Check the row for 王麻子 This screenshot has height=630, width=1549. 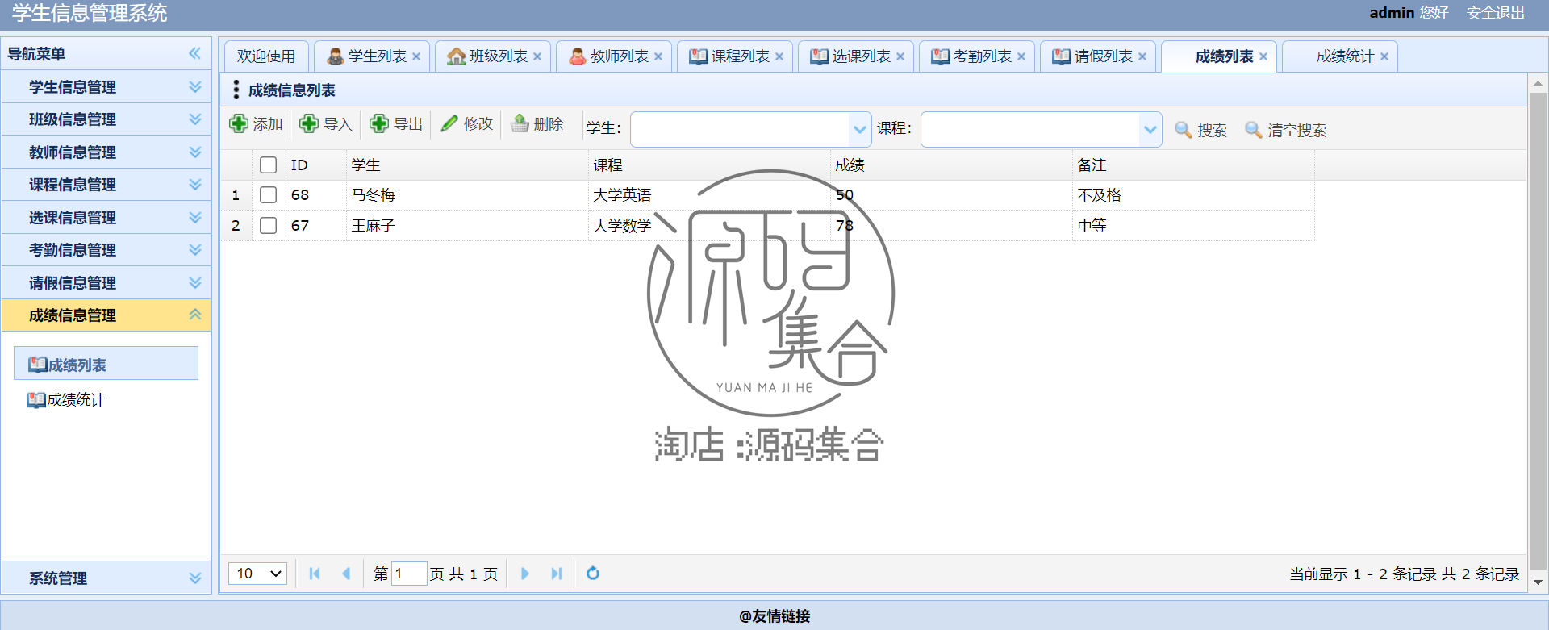point(269,226)
